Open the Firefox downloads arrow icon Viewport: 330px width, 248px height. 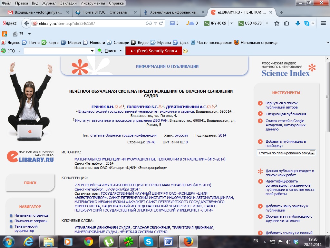coord(298,23)
